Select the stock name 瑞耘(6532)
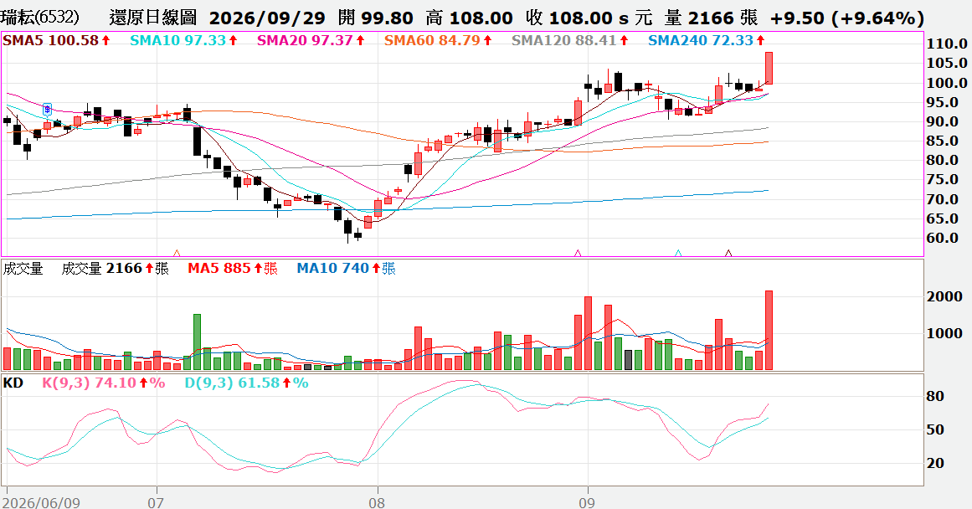Image resolution: width=972 pixels, height=509 pixels. pyautogui.click(x=40, y=18)
